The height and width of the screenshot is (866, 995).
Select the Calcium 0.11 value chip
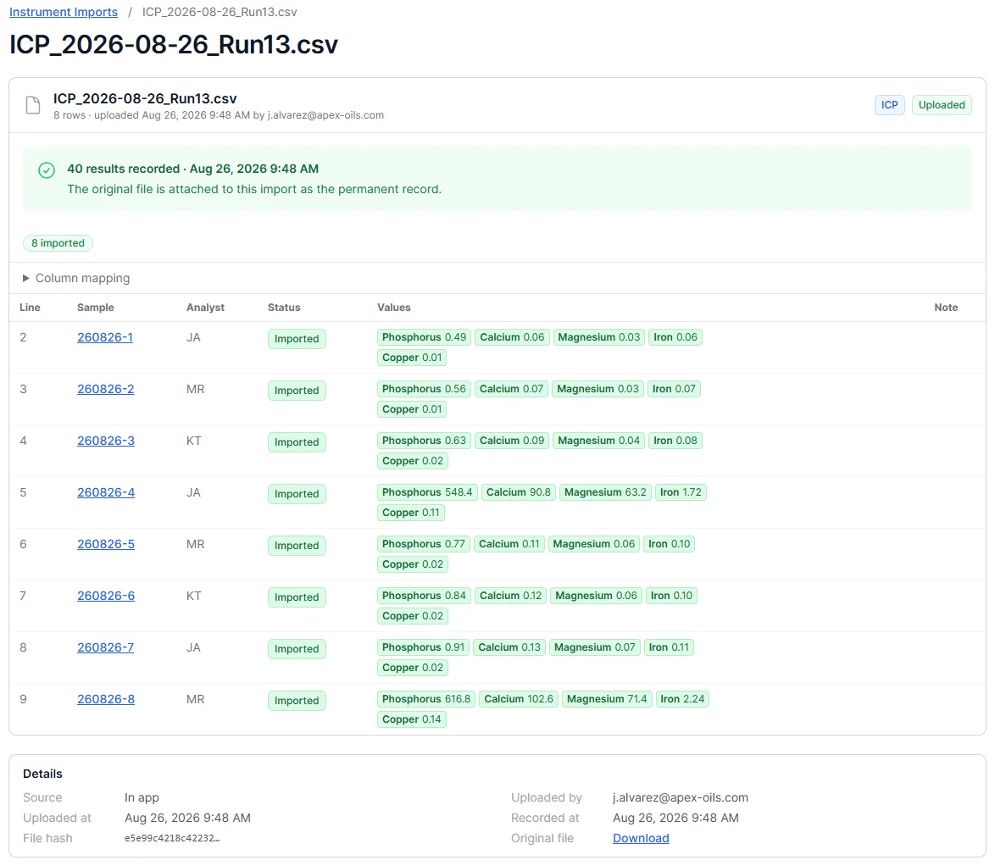click(509, 544)
